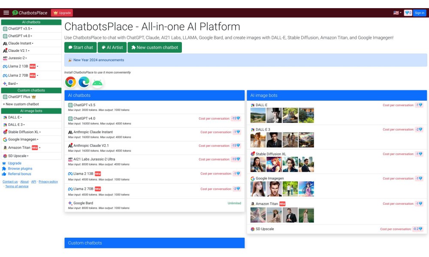The width and height of the screenshot is (429, 257).
Task: Click the Chrome install icon
Action: [71, 82]
